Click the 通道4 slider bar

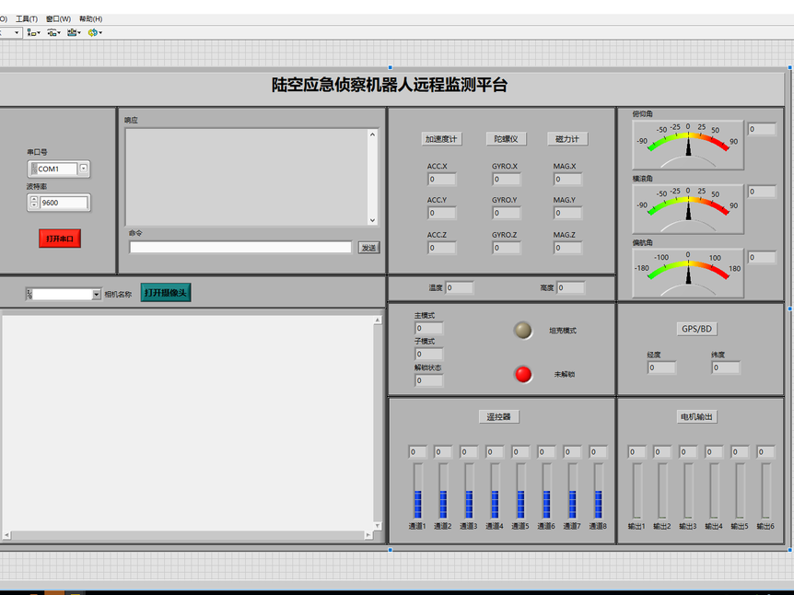[x=495, y=491]
